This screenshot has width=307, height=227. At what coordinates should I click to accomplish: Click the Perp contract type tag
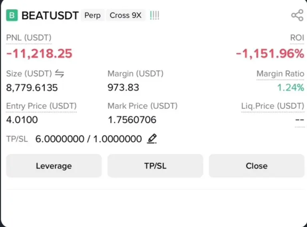coord(92,16)
